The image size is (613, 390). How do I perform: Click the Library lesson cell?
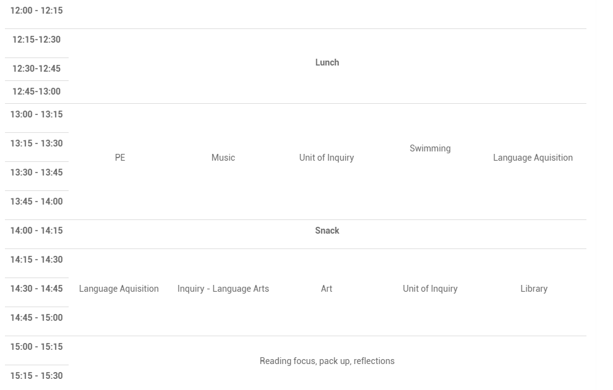tap(533, 289)
